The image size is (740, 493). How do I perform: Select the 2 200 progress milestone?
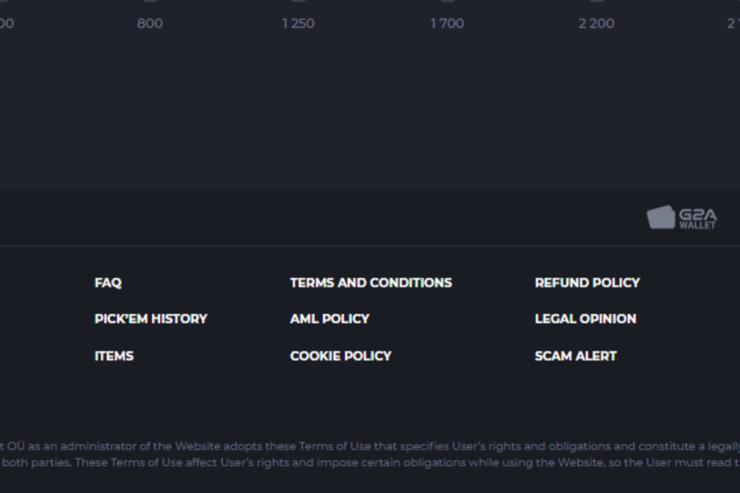596,23
